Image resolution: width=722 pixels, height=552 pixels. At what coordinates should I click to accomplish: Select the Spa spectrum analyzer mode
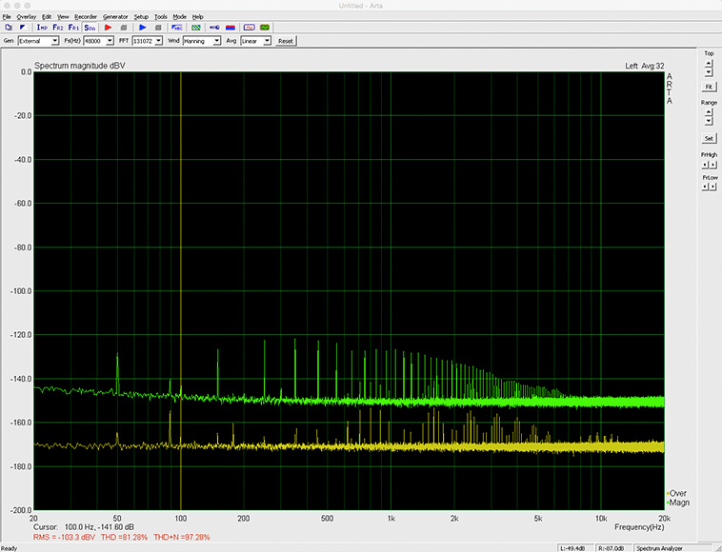point(90,28)
